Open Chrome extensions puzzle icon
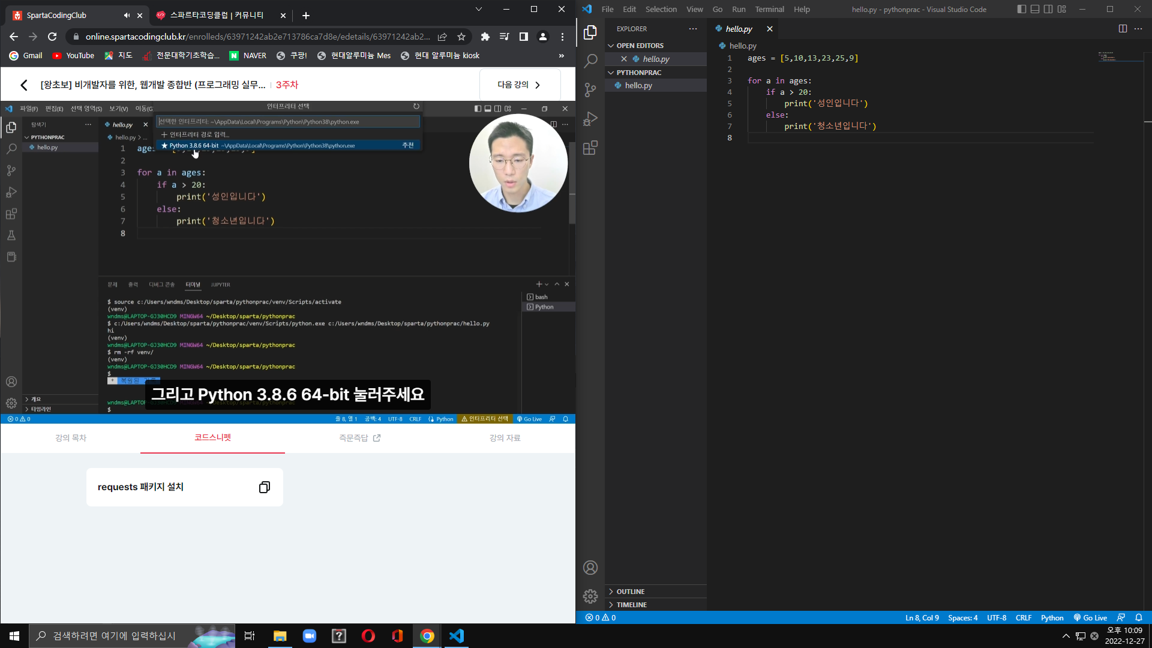The image size is (1152, 648). click(x=485, y=37)
